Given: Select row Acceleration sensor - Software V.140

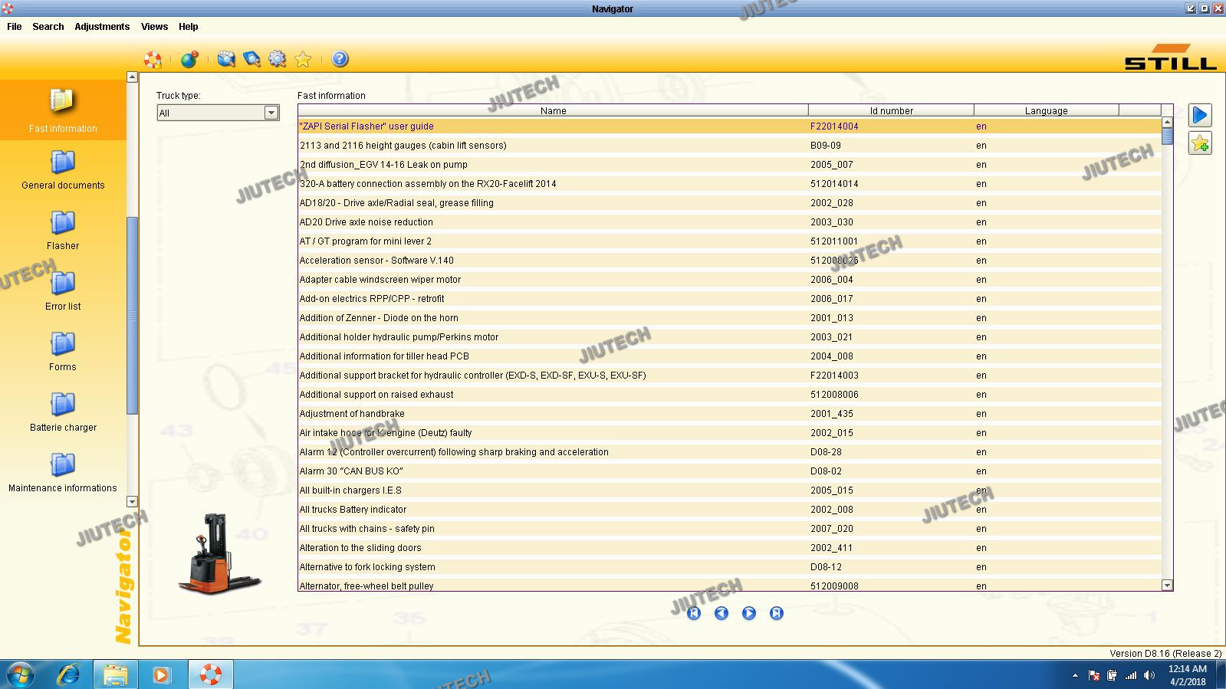Looking at the screenshot, I should point(730,261).
